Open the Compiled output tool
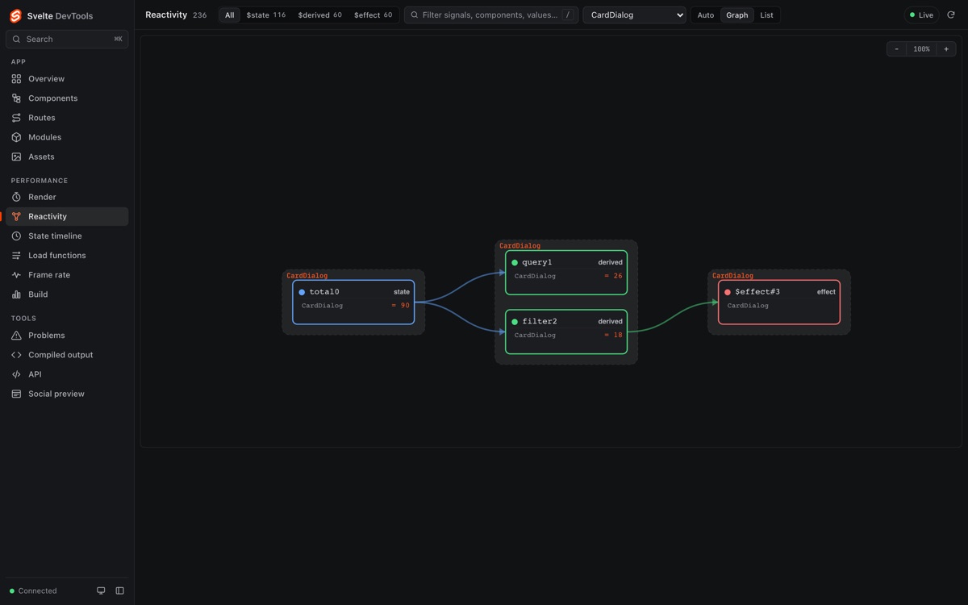This screenshot has width=968, height=605. (67, 355)
